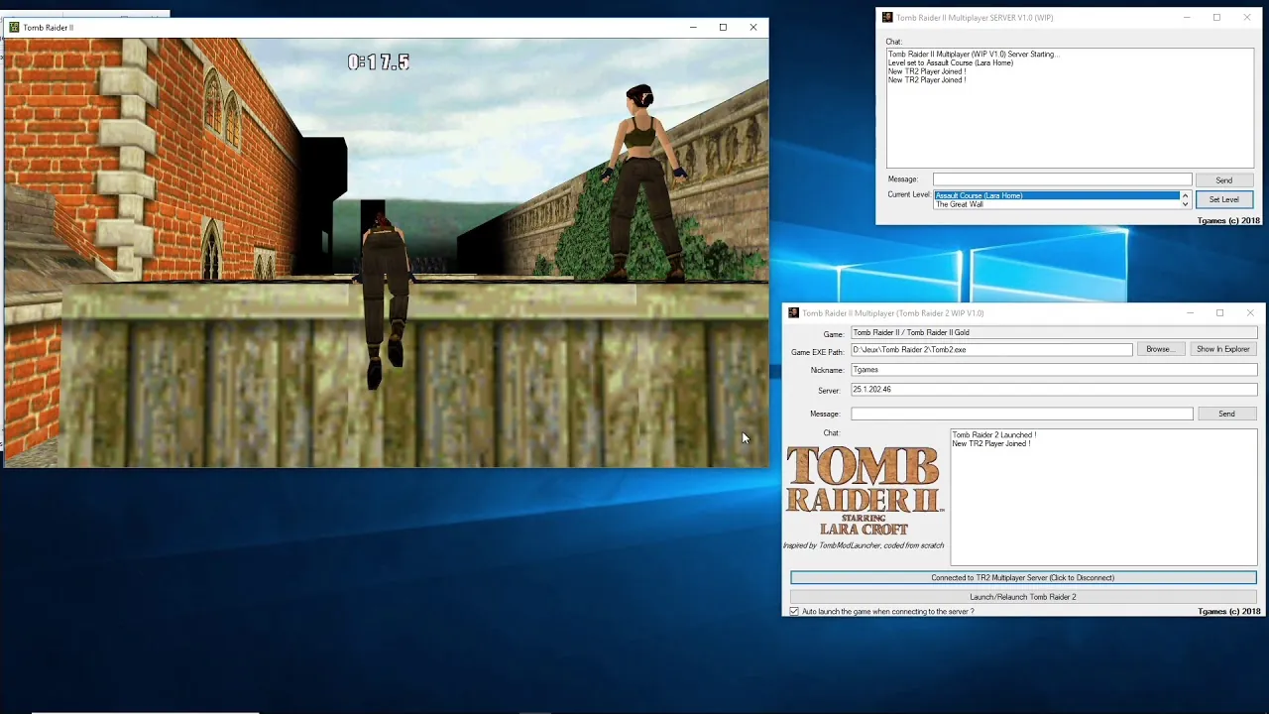
Task: Click the game timer display 0:17.5
Action: pyautogui.click(x=379, y=62)
